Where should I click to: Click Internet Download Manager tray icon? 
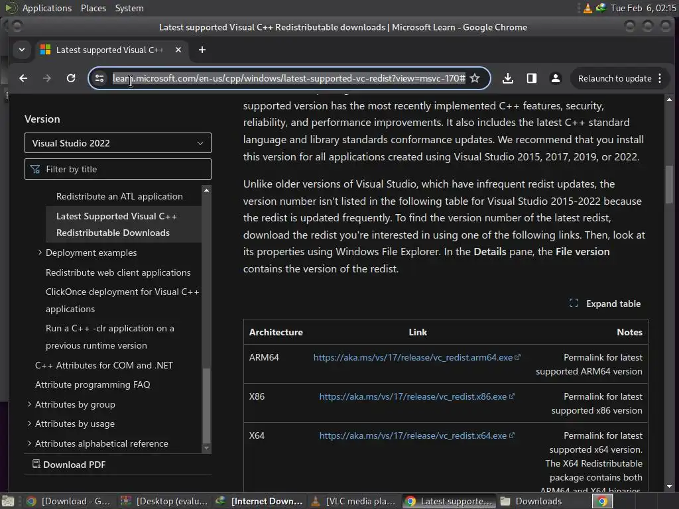pos(601,8)
